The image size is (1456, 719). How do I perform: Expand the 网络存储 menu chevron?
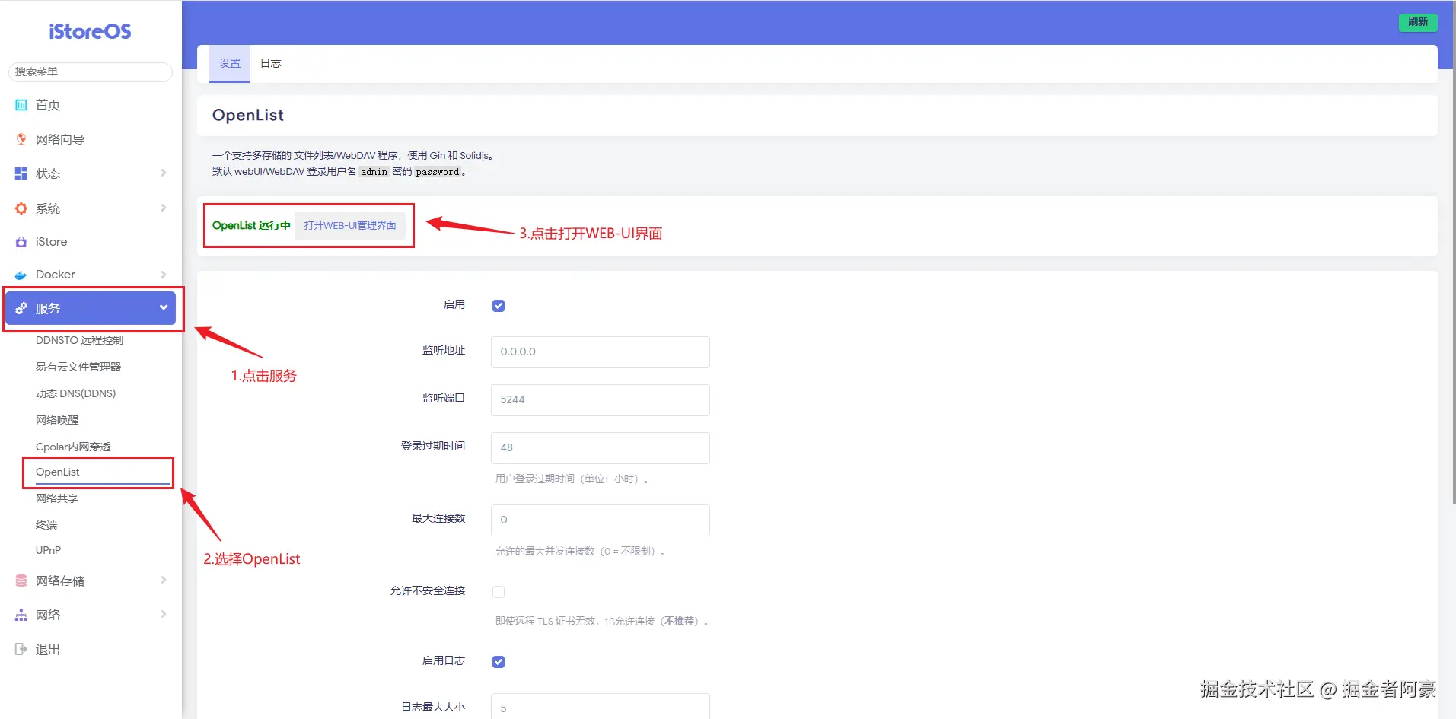164,581
